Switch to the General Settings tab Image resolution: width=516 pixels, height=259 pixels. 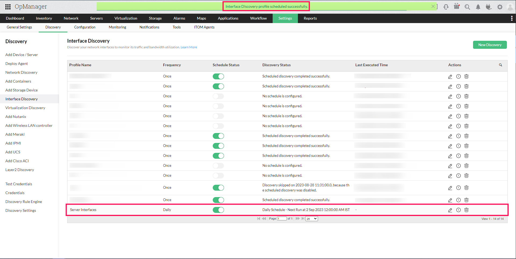click(19, 27)
